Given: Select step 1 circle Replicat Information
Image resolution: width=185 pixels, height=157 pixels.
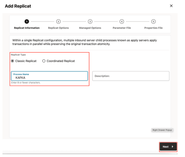Looking at the screenshot, I should pos(27,21).
